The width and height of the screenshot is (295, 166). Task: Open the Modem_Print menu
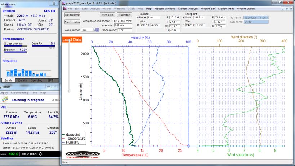[x=226, y=9]
